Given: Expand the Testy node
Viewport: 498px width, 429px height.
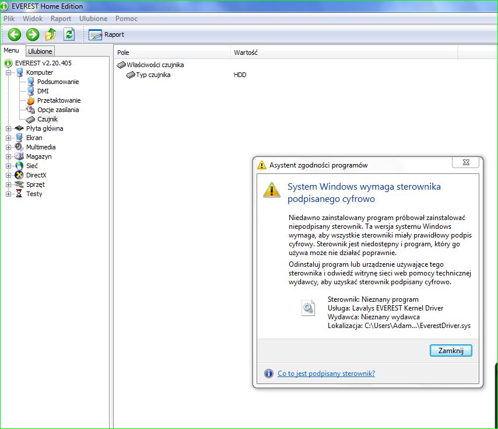Looking at the screenshot, I should pos(9,194).
